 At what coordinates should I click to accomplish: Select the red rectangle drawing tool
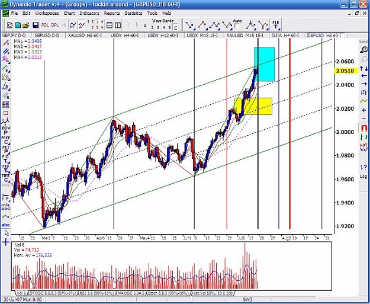5,113
